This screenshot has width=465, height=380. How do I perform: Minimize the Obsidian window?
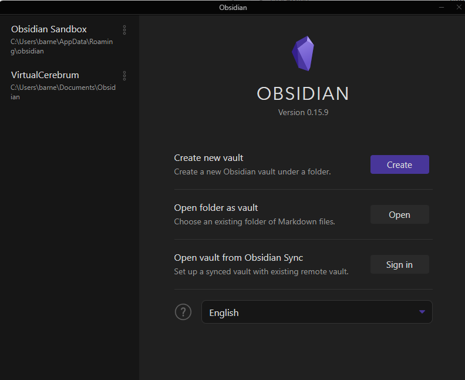(442, 7)
